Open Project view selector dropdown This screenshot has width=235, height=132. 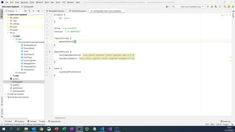tap(11, 11)
